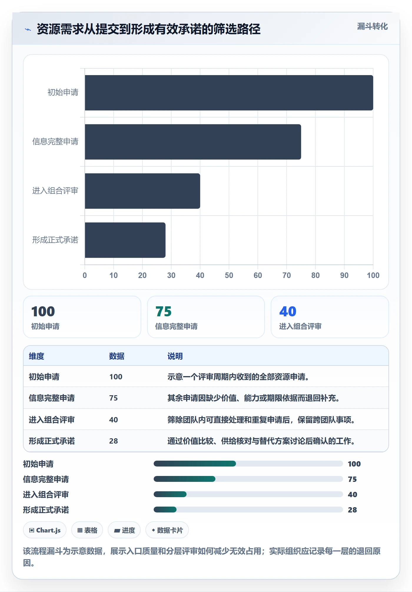Click the table value 28
Image resolution: width=412 pixels, height=592 pixels.
(114, 441)
